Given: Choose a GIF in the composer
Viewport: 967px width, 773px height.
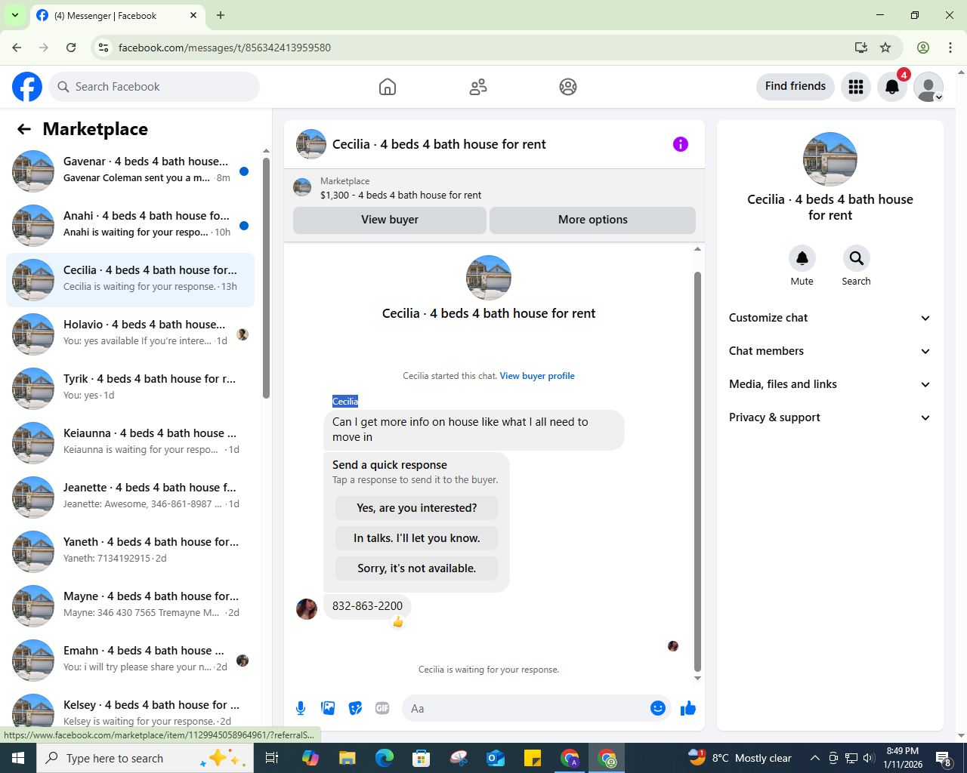Looking at the screenshot, I should click(382, 708).
